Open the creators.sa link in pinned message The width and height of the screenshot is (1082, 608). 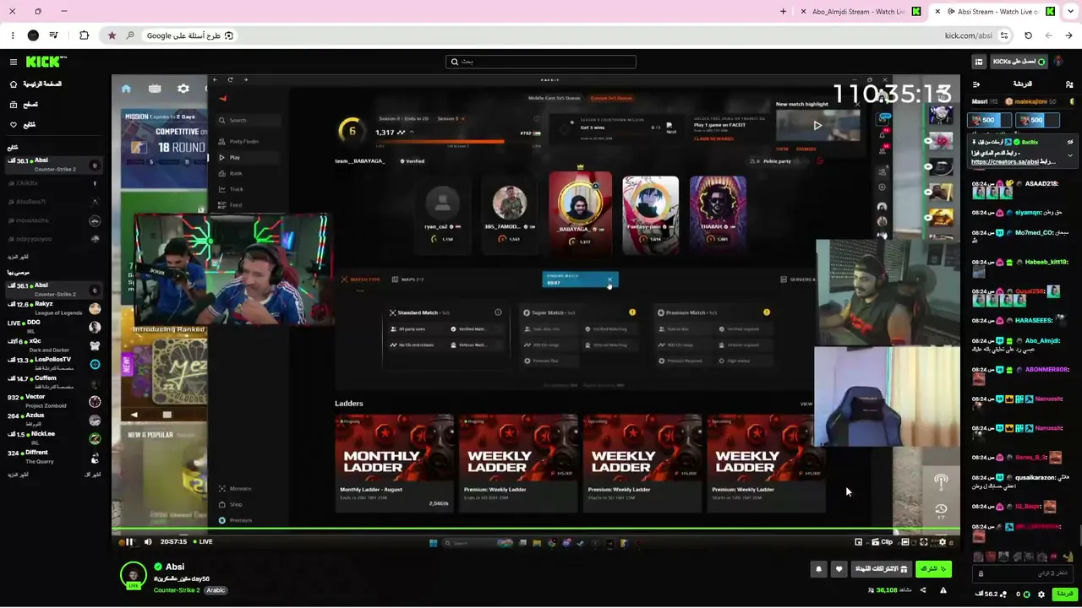1005,162
